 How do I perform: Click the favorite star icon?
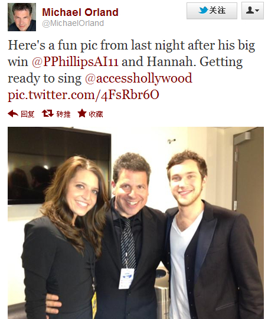click(82, 113)
